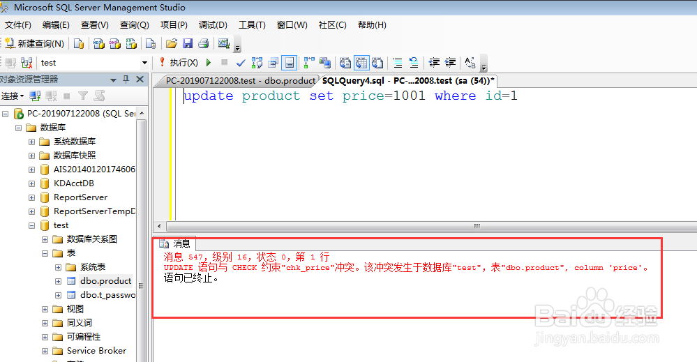Open 窗口(W) menu
697x362 pixels.
pyautogui.click(x=292, y=25)
